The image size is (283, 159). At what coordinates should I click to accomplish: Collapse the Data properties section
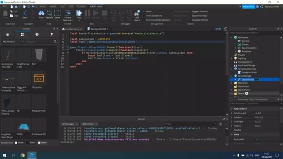click(232, 134)
